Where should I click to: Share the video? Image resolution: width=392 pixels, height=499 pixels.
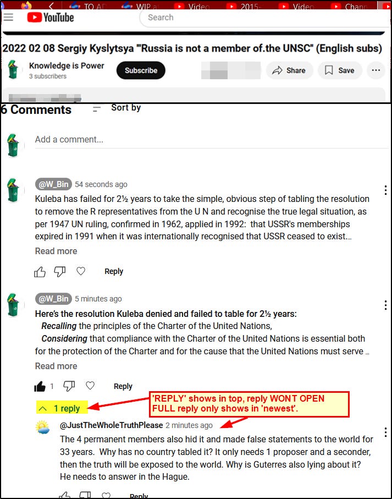(x=289, y=70)
